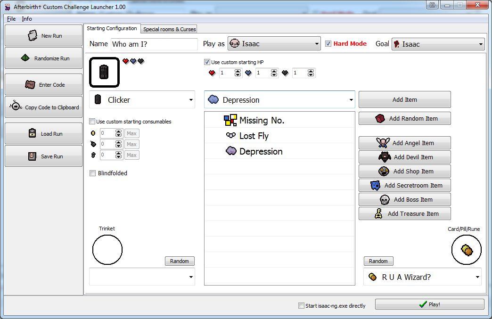Enable Use custom starting consumables
This screenshot has height=319, width=492.
(92, 122)
